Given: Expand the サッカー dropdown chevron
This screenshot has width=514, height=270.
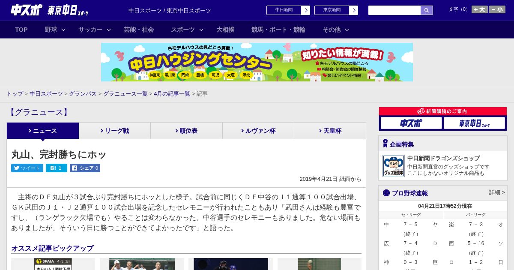Looking at the screenshot, I should (x=109, y=30).
